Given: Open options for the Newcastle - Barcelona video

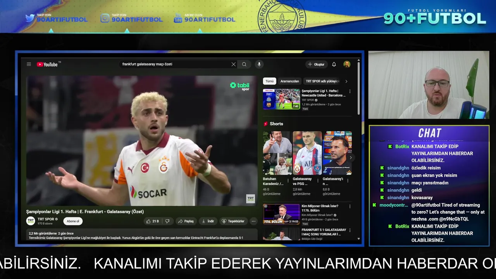Looking at the screenshot, I should 350,91.
